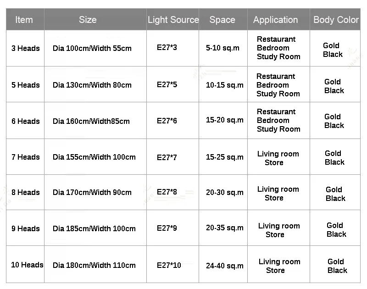The height and width of the screenshot is (289, 367).
Task: Click the 'Item' column header
Action: tap(25, 19)
